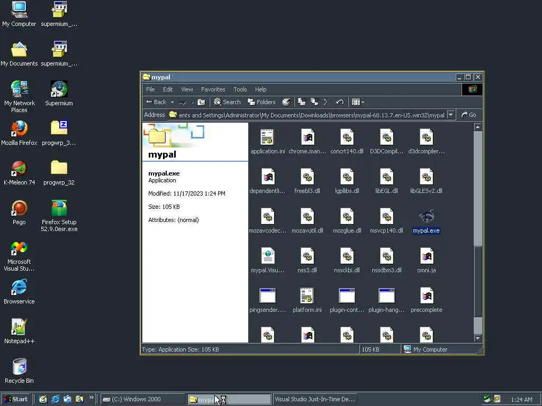Click the Search toolbar button
The width and height of the screenshot is (542, 406).
227,102
